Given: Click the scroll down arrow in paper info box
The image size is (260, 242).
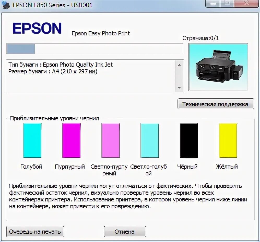Looking at the screenshot, I should 179,88.
